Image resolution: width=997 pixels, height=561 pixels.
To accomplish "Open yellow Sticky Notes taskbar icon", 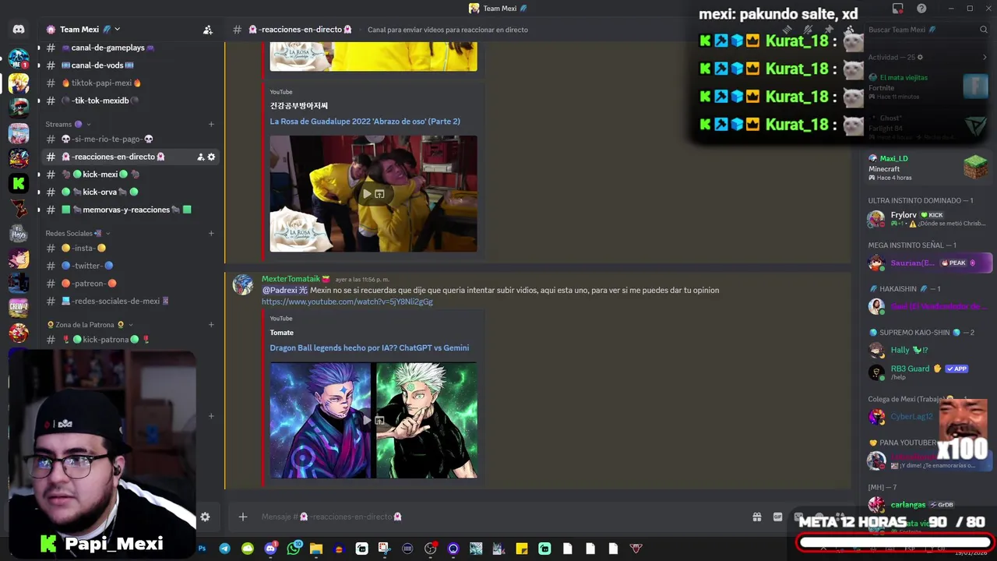I will point(522,549).
